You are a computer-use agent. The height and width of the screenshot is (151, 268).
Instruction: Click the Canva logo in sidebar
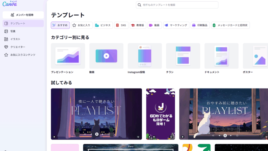[x=10, y=4]
